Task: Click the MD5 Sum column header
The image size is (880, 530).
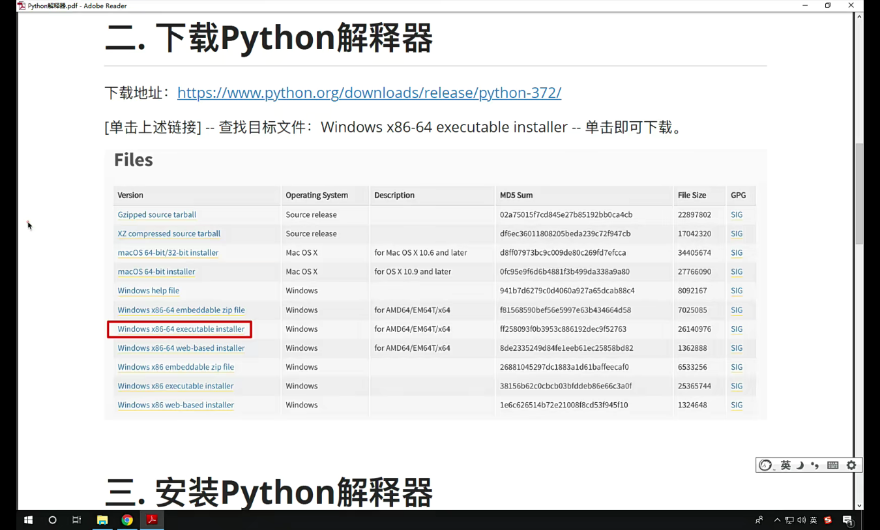Action: pos(516,195)
